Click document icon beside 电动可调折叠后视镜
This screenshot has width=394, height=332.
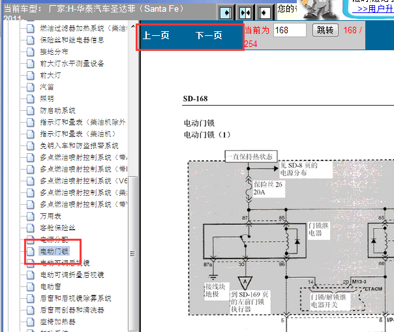[31, 275]
